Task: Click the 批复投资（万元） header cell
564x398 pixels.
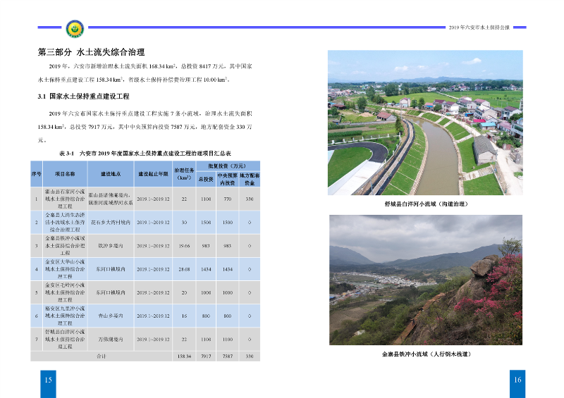Action: 226,165
